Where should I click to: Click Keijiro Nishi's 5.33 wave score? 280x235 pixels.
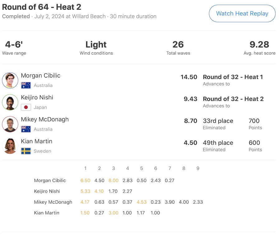(x=85, y=191)
